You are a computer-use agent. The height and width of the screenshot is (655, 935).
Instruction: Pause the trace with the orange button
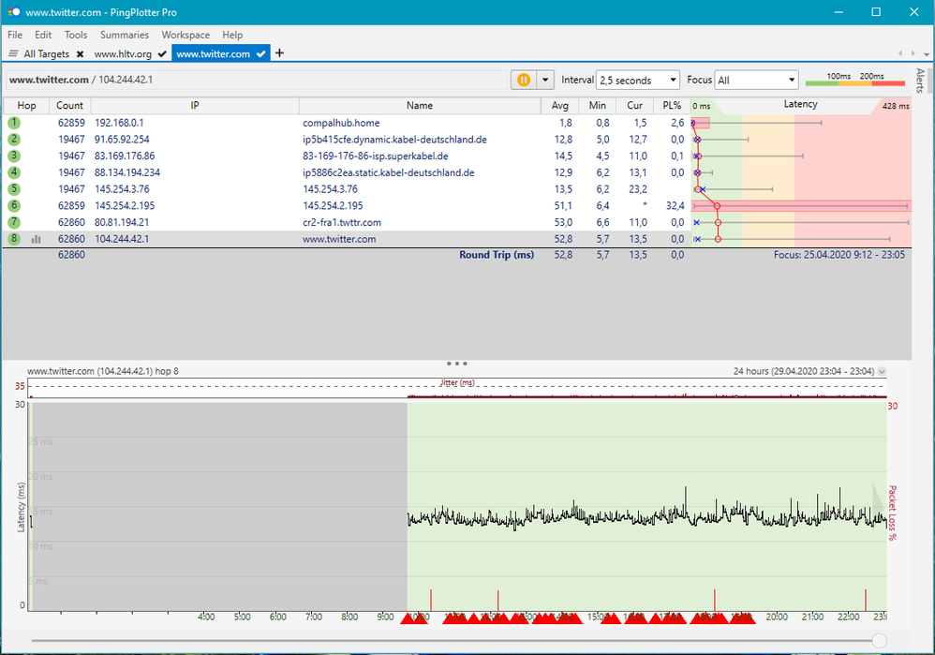(x=523, y=81)
